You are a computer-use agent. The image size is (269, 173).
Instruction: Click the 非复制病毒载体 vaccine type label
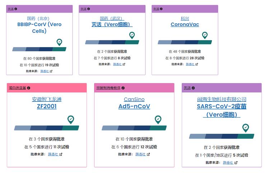[108, 88]
